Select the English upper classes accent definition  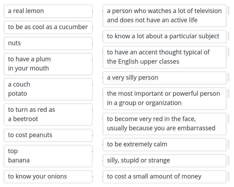[164, 57]
